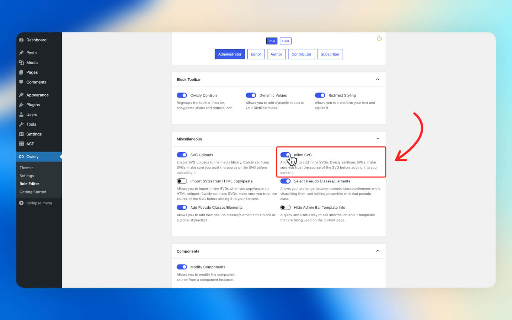Open Getting Started submenu link

click(33, 192)
